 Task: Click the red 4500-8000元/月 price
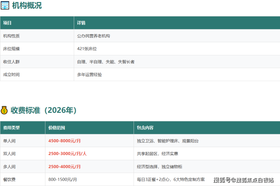65,141
